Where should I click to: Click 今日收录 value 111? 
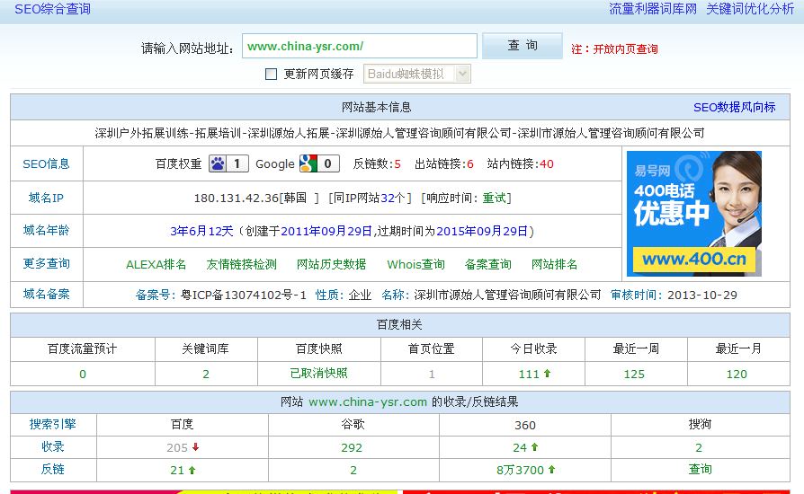[x=529, y=375]
